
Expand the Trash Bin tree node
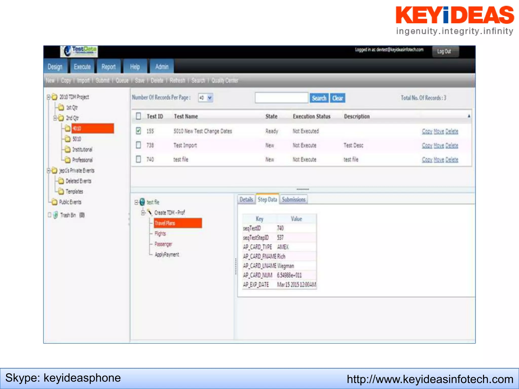pyautogui.click(x=49, y=215)
